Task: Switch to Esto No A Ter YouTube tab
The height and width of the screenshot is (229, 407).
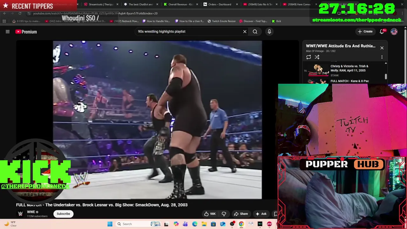Action: (x=260, y=4)
